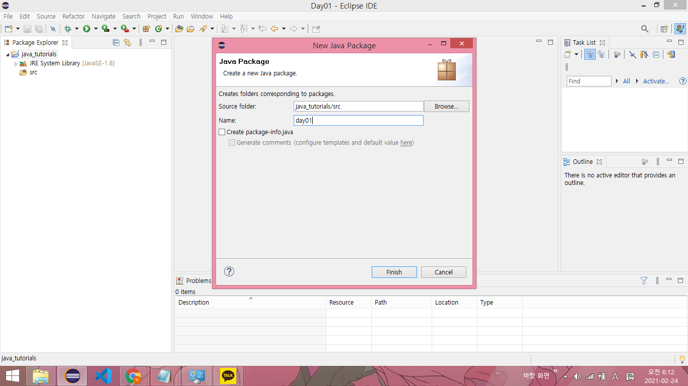Open the Project menu

tap(157, 16)
